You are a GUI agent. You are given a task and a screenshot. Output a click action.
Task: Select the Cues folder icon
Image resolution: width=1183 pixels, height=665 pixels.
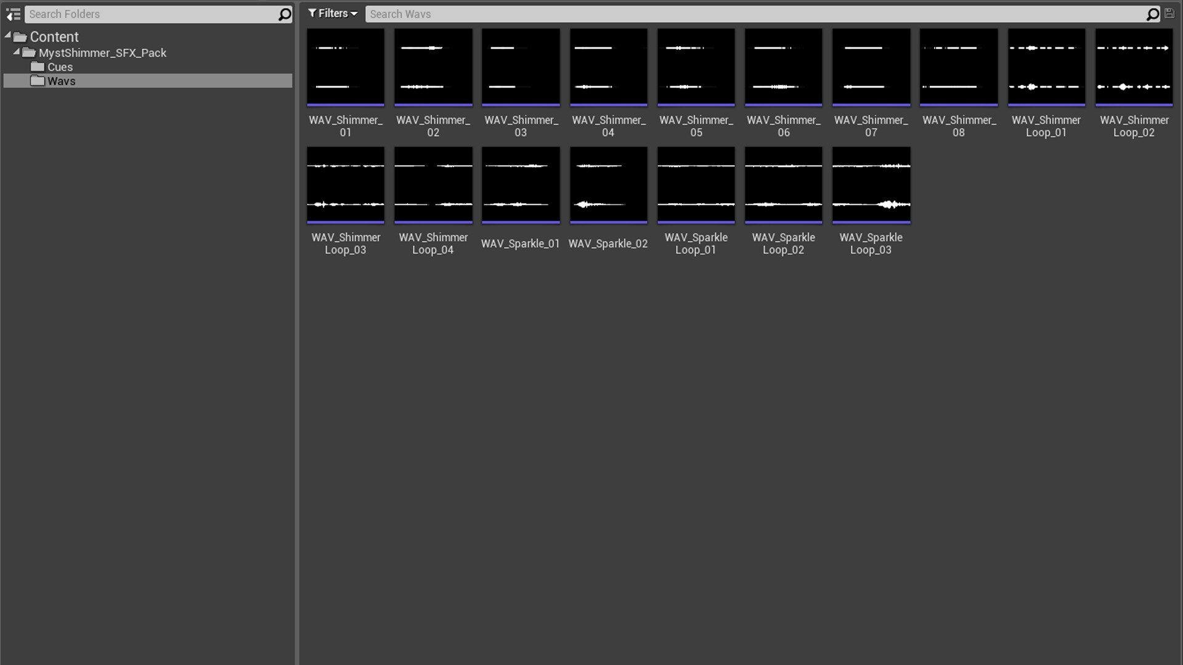(x=38, y=66)
